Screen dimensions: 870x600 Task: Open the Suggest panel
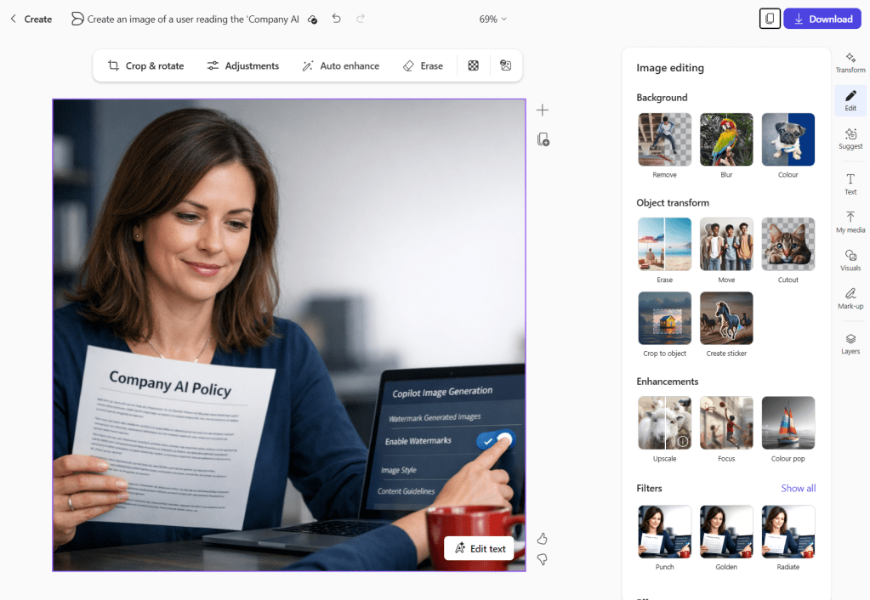click(x=850, y=139)
